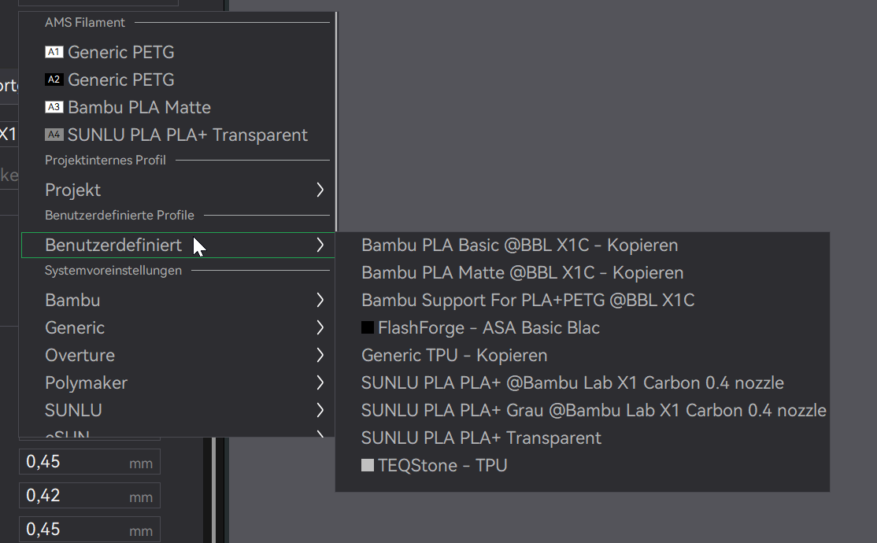
Task: Click the Systemvoreinstellungen section label
Action: (113, 271)
